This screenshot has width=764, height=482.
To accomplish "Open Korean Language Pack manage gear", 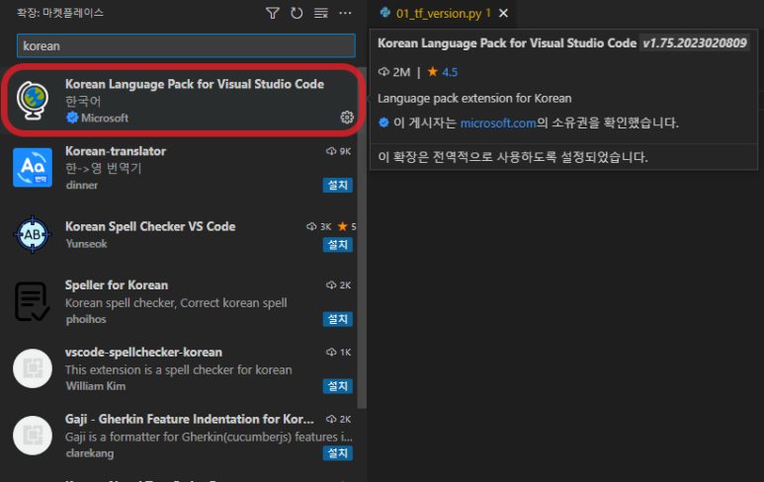I will point(347,118).
